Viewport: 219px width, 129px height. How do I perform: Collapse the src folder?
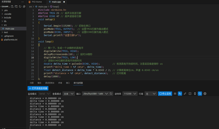coord(2,25)
